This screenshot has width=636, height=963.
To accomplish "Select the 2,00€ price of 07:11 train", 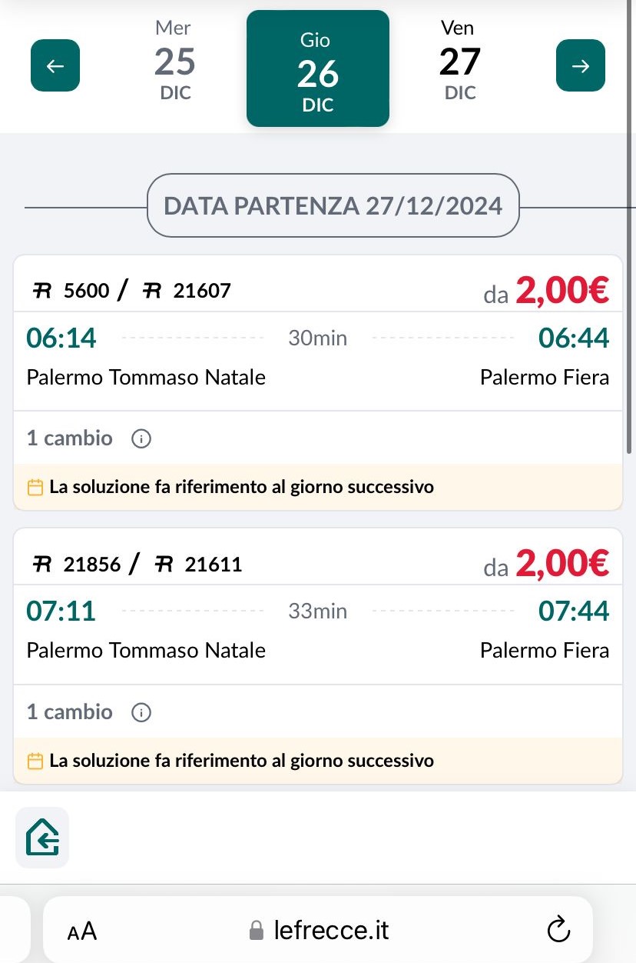I will pyautogui.click(x=561, y=565).
